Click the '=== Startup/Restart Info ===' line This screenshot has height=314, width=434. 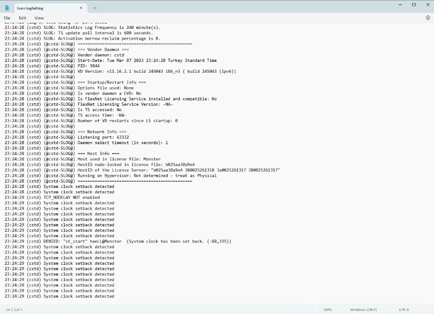(x=75, y=82)
